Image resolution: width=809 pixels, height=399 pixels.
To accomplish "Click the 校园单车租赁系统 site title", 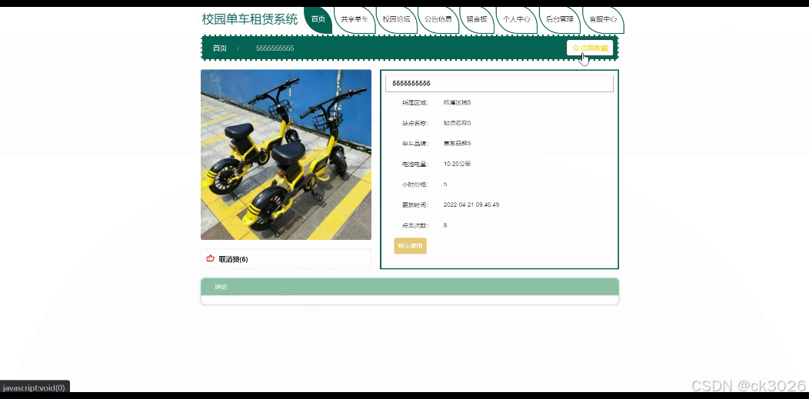I will (250, 19).
